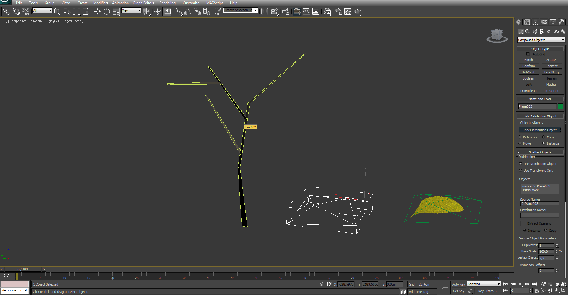Switch to Motion panel tab
This screenshot has width=568, height=295.
[544, 22]
